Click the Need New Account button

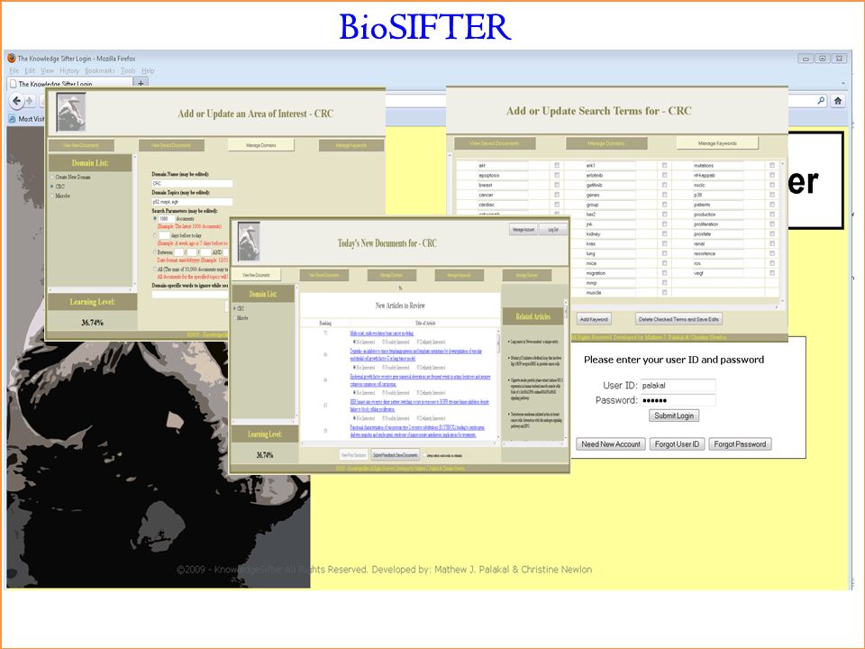tap(611, 444)
